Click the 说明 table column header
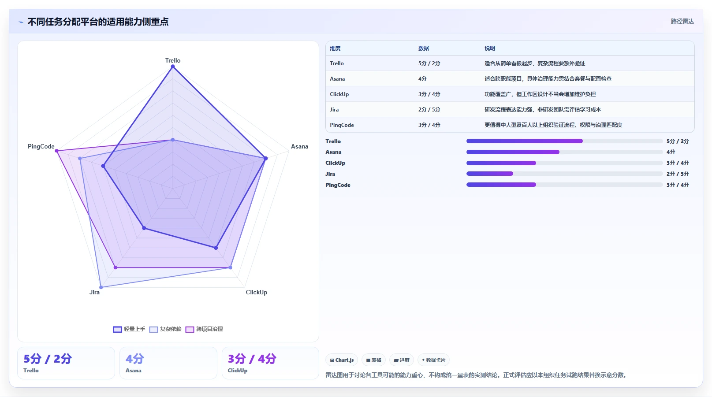The height and width of the screenshot is (397, 712). point(490,48)
